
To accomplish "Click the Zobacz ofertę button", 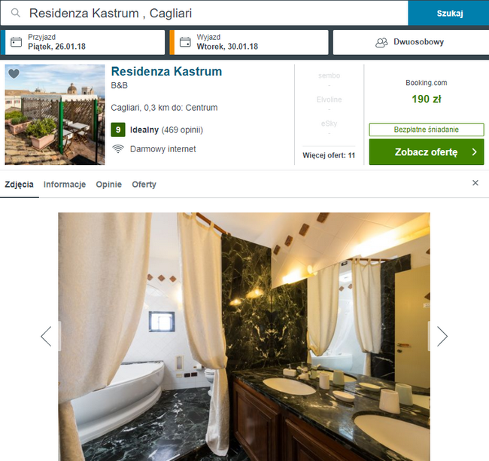I will [x=427, y=152].
